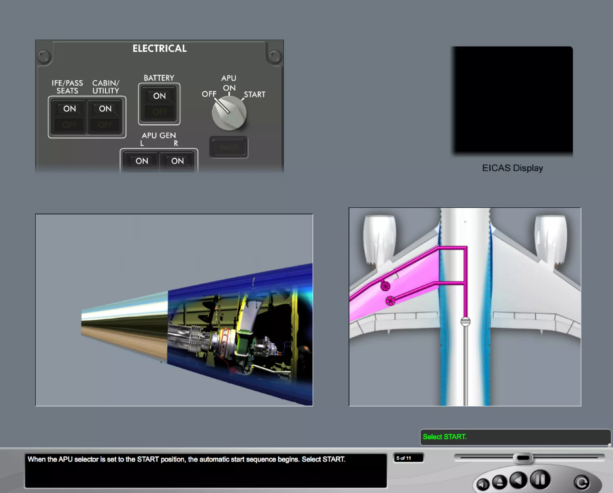Viewport: 613px width, 493px height.
Task: Click the lower magenta fuel pump icon
Action: pos(390,301)
